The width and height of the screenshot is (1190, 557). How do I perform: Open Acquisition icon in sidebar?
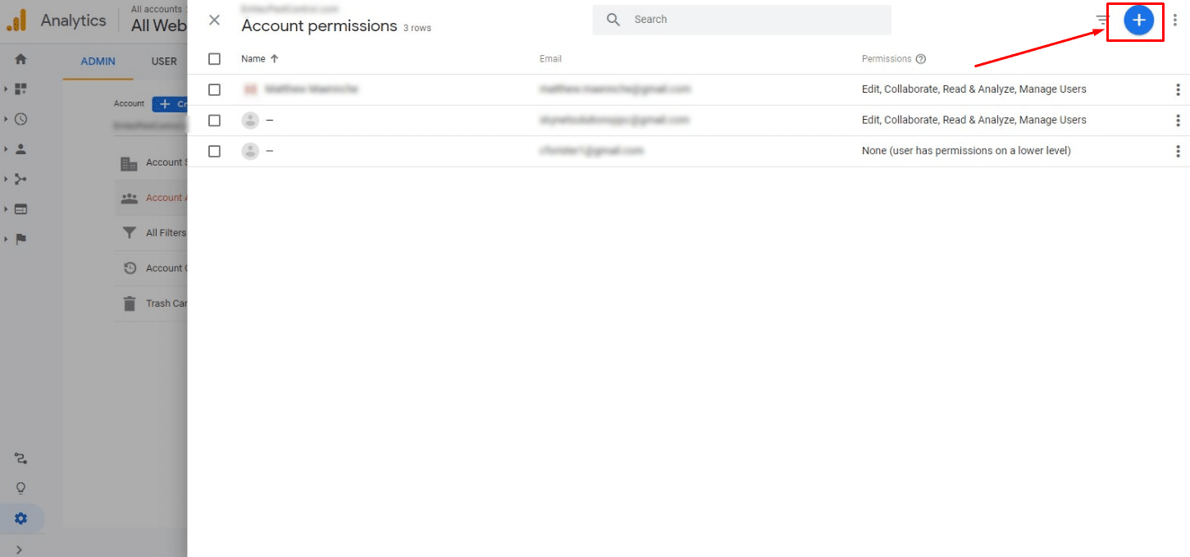[x=21, y=179]
